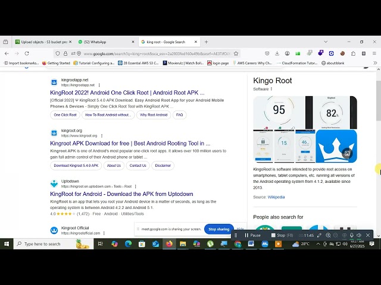Viewport: 381px width, 285px height.
Task: Open Task View on the taskbar
Action: click(x=101, y=244)
